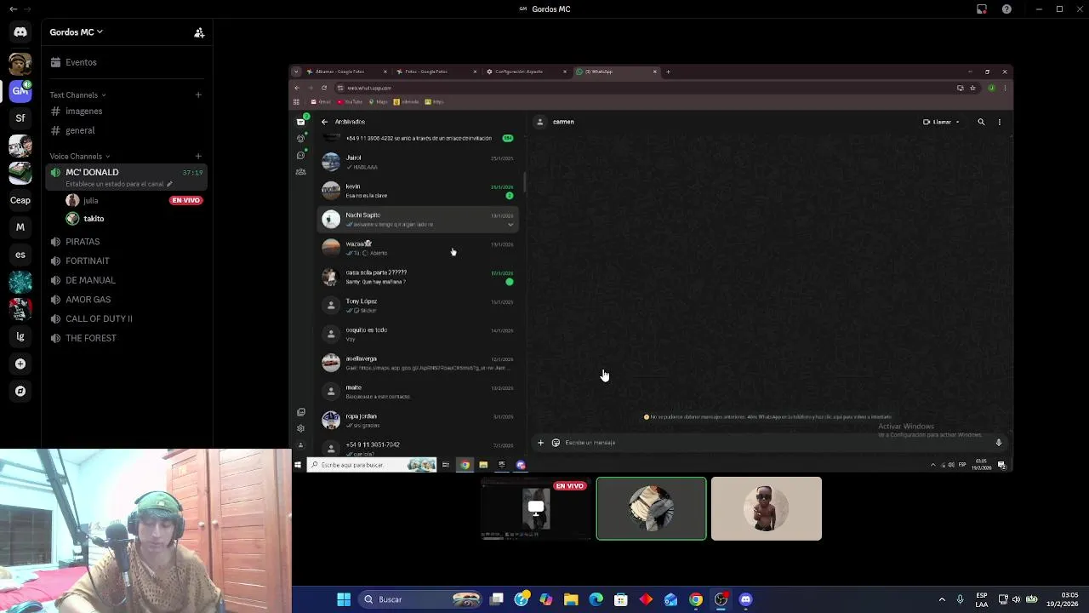
Task: Select the MC' DONALD voice channel
Action: (92, 172)
